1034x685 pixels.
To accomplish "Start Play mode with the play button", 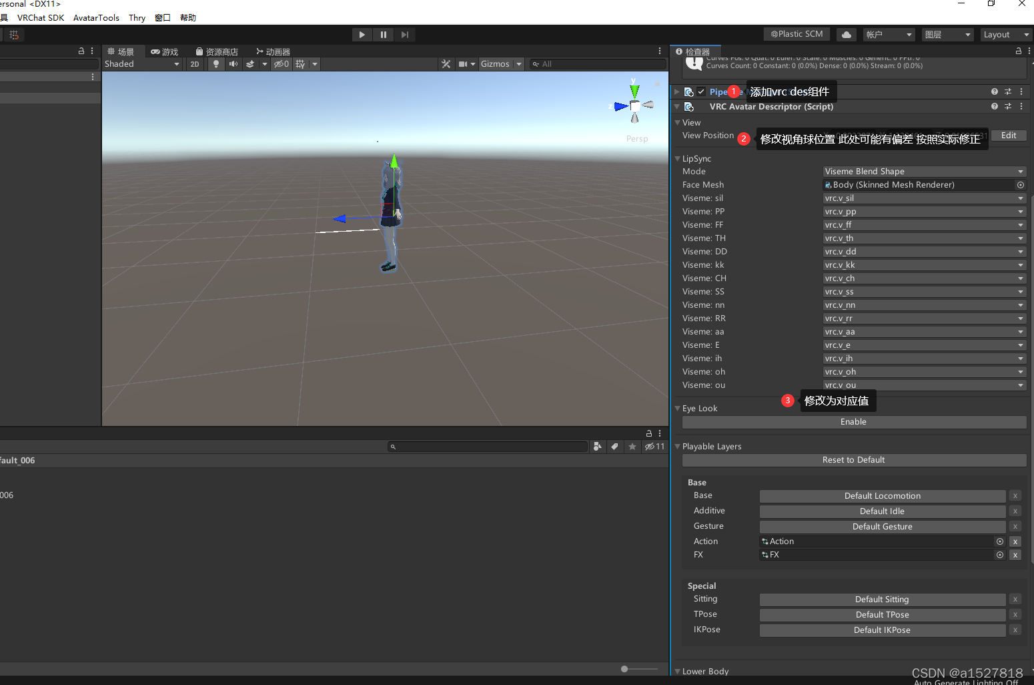I will pyautogui.click(x=362, y=35).
